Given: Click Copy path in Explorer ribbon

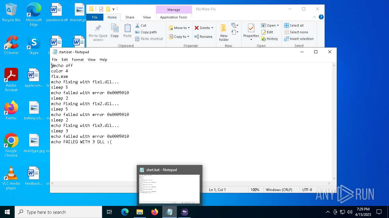Looking at the screenshot, I should tap(146, 32).
